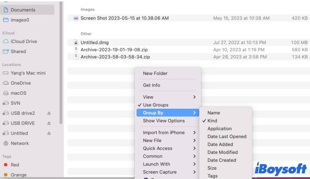This screenshot has height=179, width=310.
Task: Select the Red tag dot
Action: tap(6, 165)
